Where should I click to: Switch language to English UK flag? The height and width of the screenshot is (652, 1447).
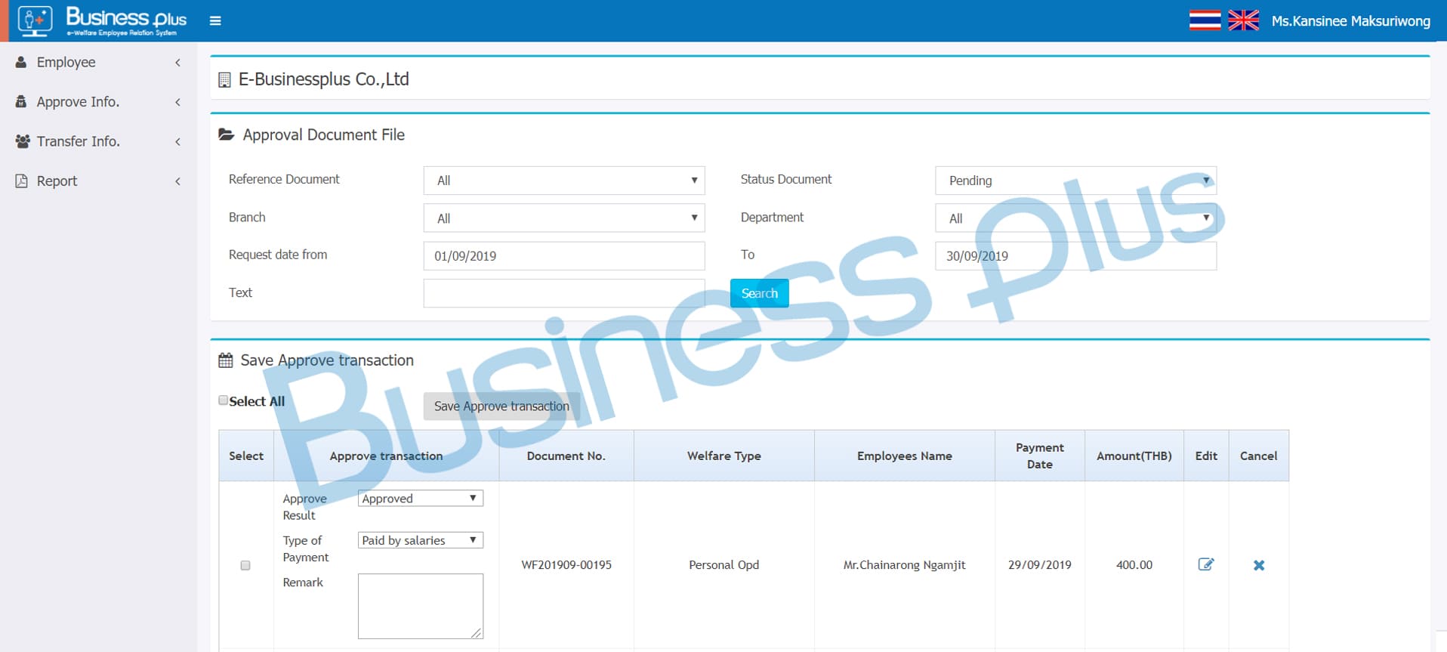coord(1243,20)
